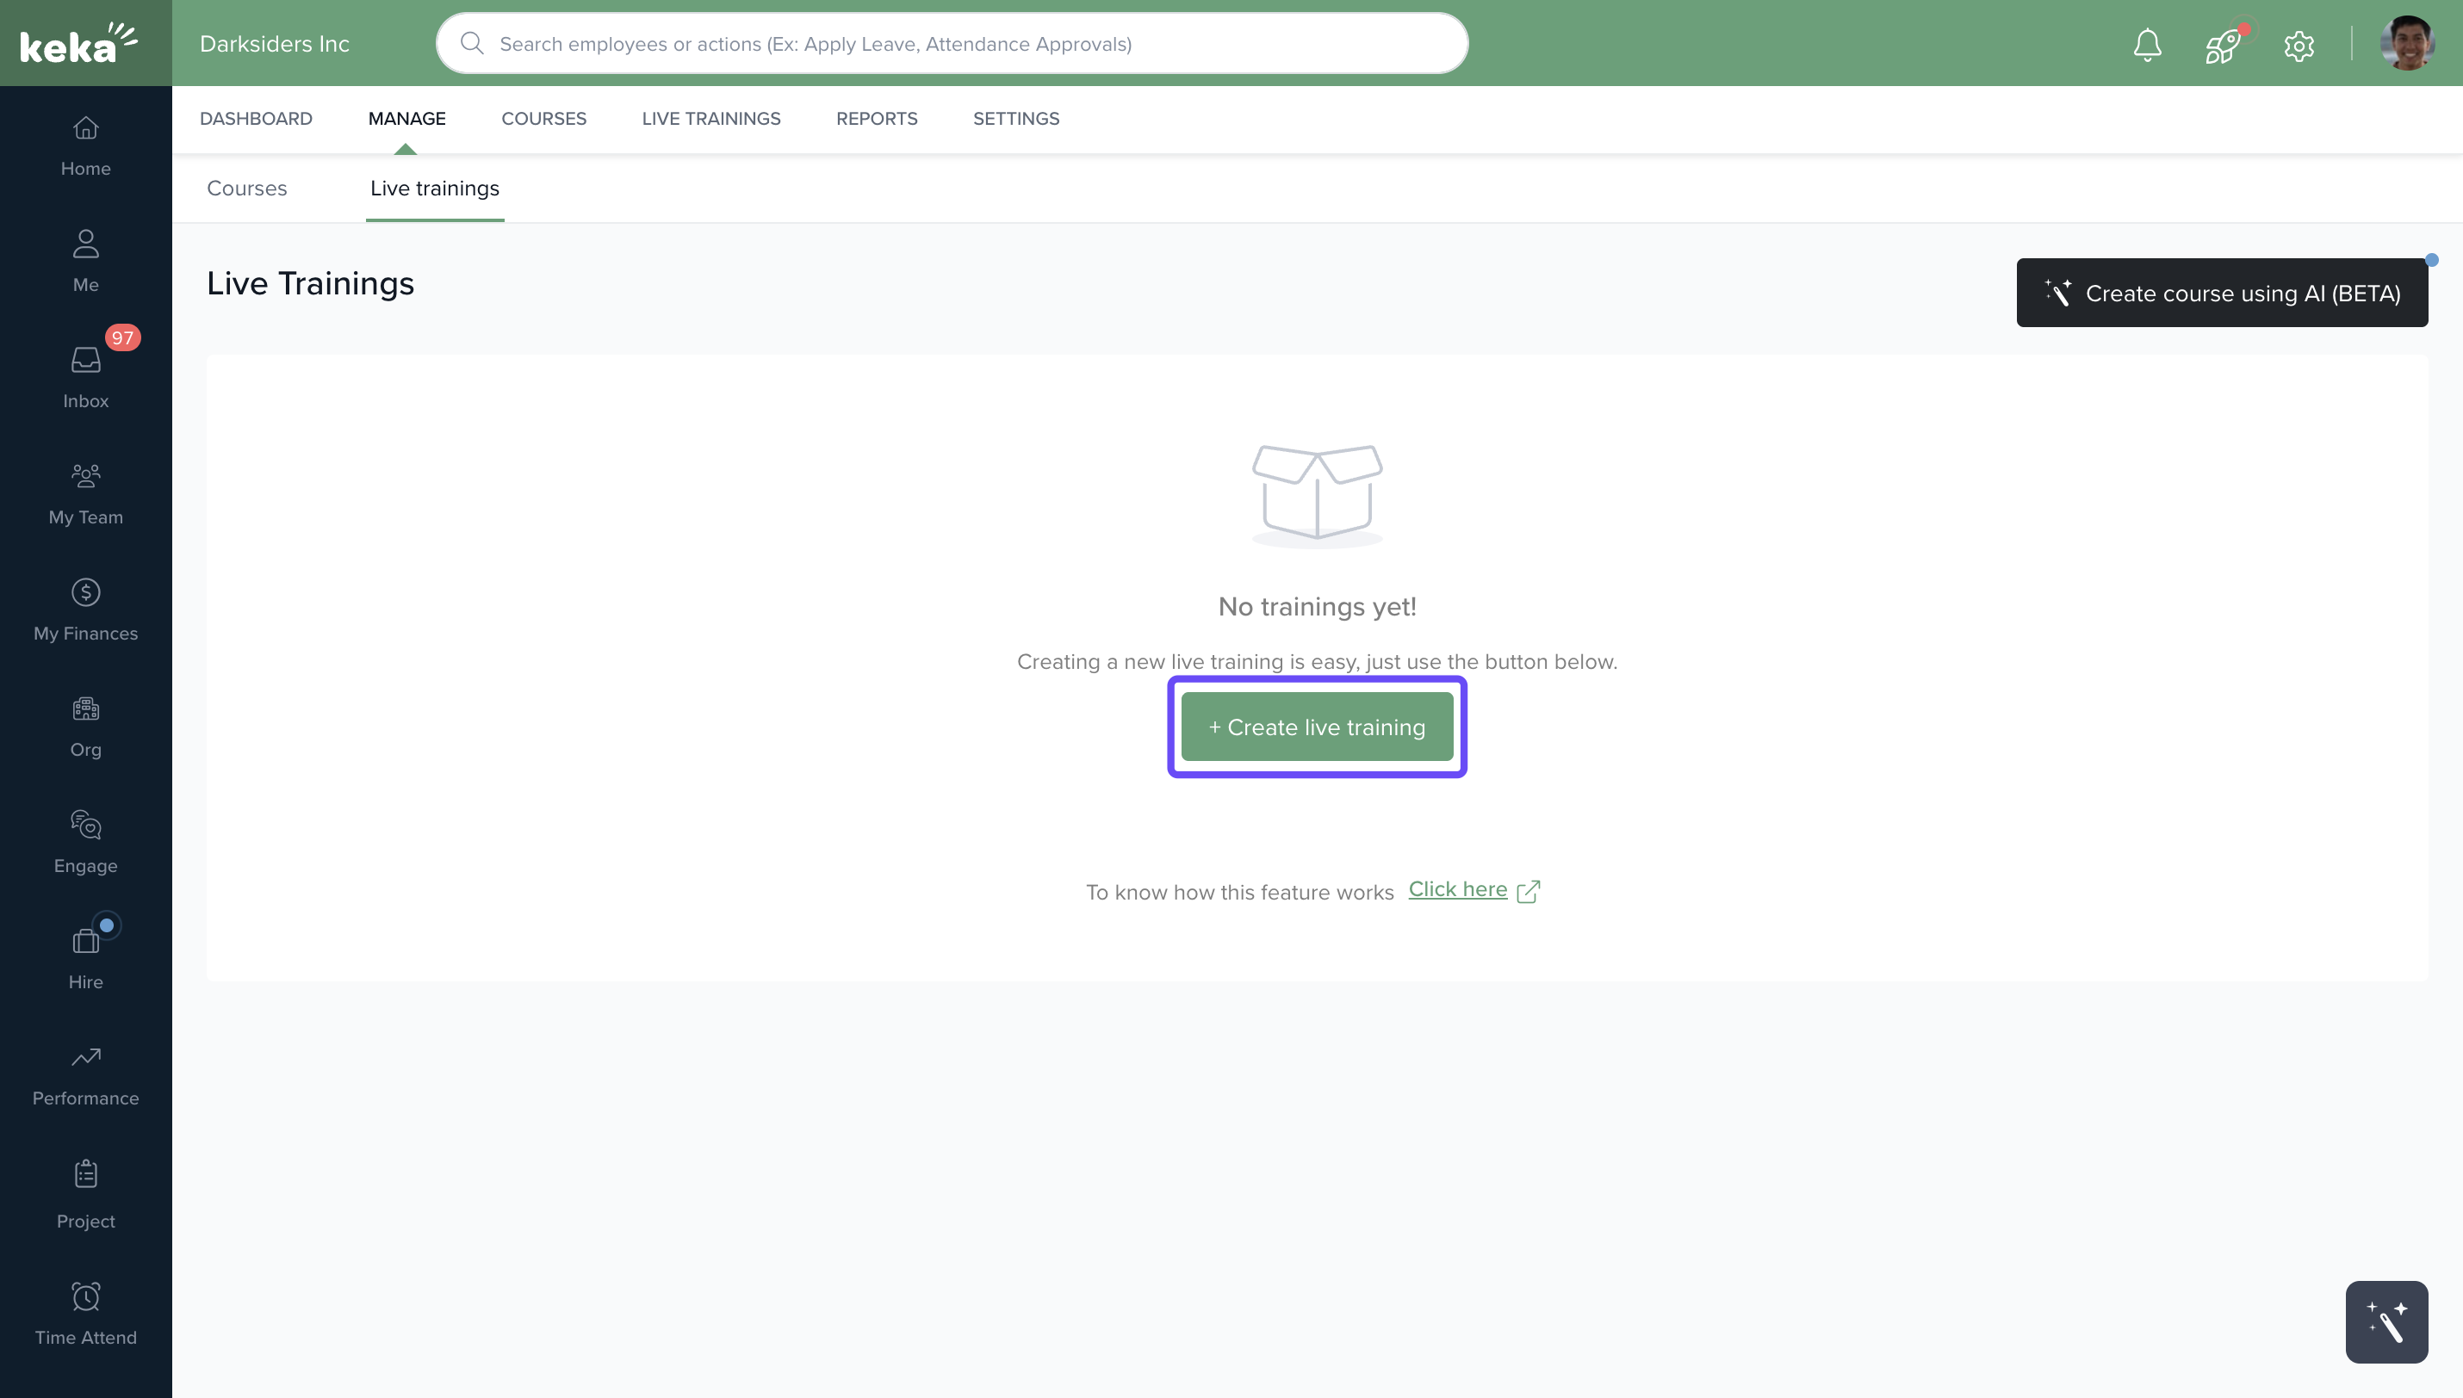
Task: Switch to the Courses sub-tab
Action: 247,189
